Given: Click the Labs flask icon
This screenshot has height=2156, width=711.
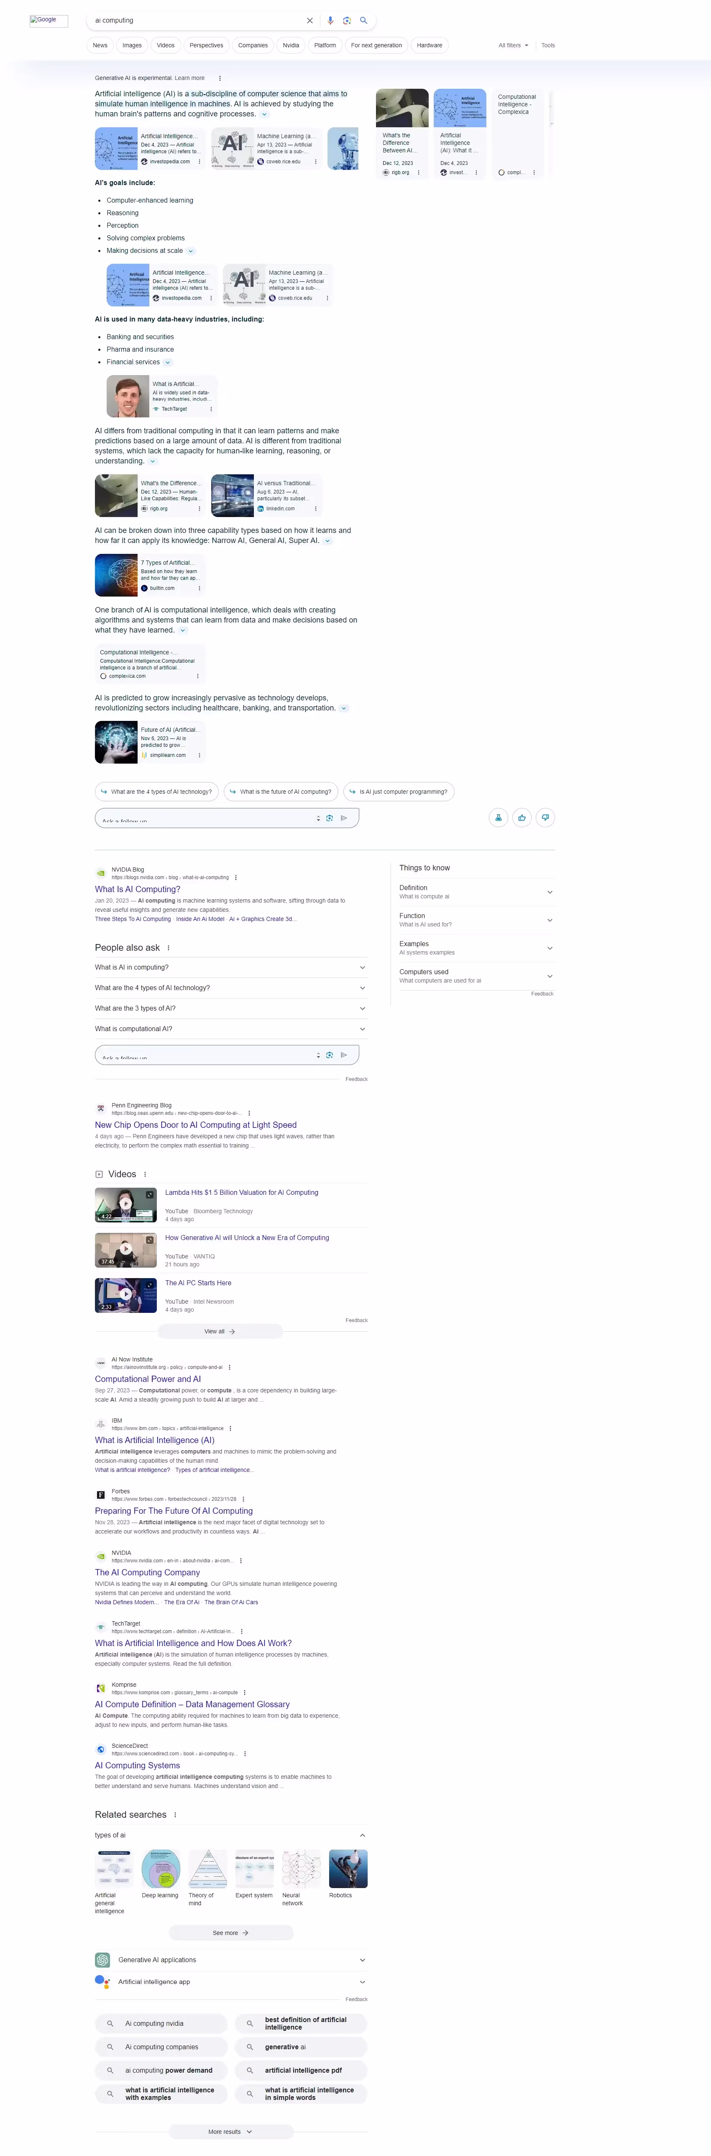Looking at the screenshot, I should pos(499,818).
